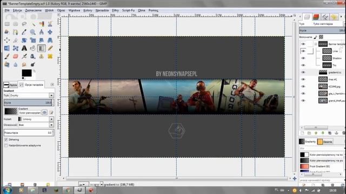Select the Select by Color tool

[x=42, y=24]
